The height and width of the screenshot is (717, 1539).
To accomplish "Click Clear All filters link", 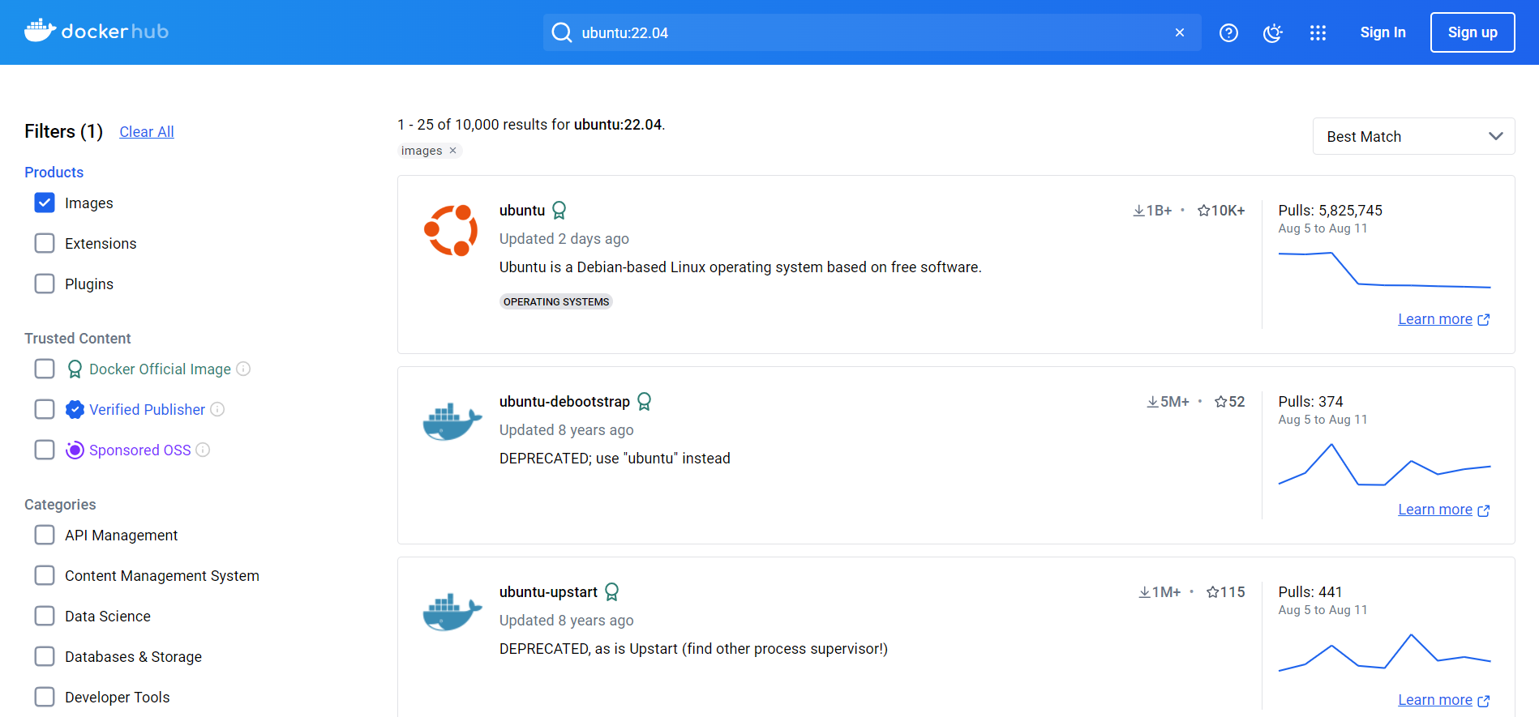I will [x=147, y=132].
